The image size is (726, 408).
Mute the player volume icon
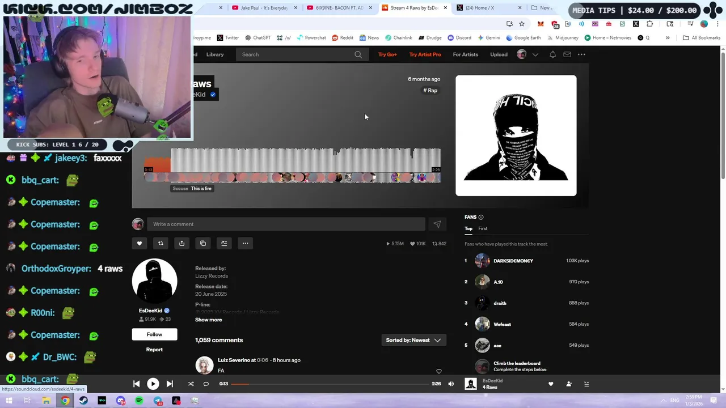click(451, 384)
